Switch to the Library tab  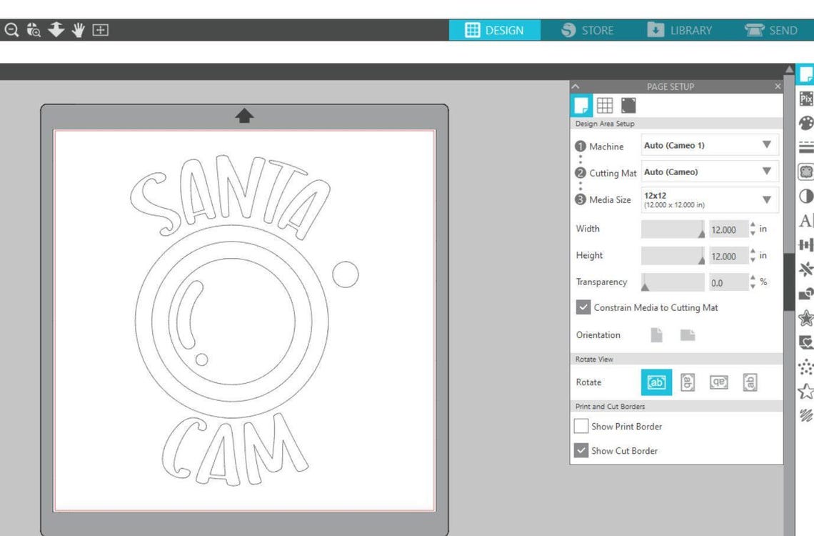(680, 30)
